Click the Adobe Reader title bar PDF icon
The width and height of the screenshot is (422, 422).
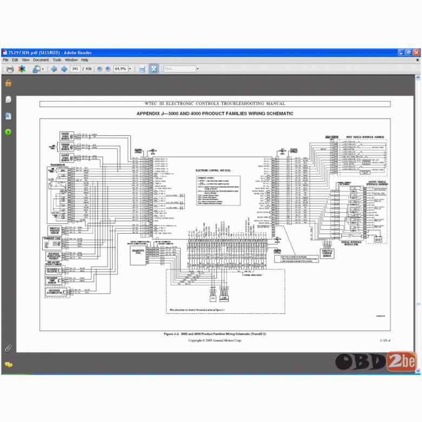(5, 52)
